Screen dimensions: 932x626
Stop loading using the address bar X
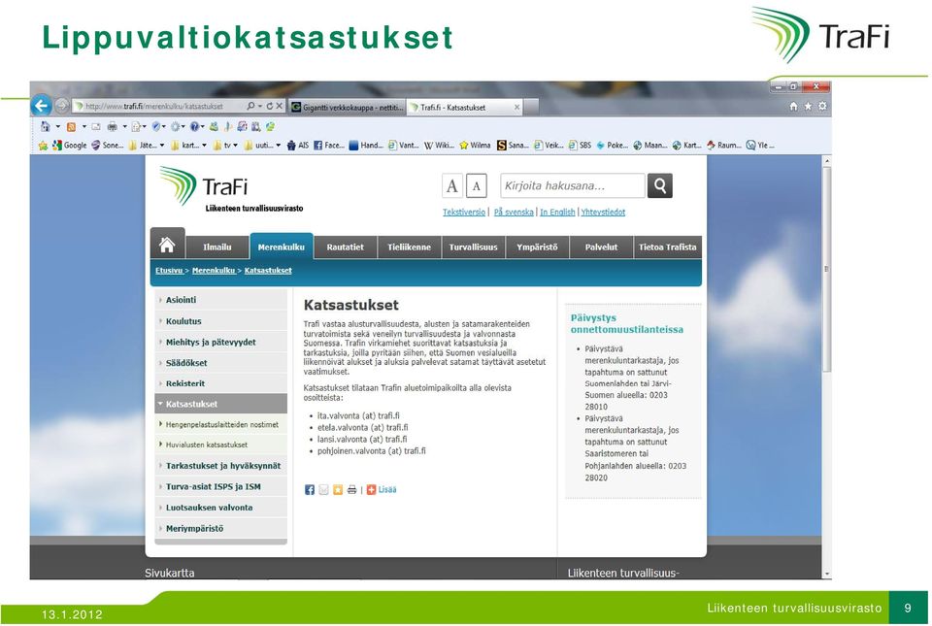279,106
